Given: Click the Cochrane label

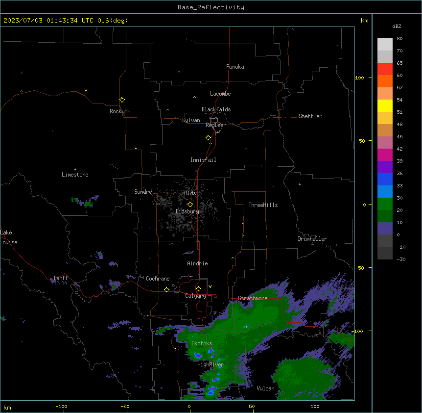Looking at the screenshot, I should tap(158, 279).
